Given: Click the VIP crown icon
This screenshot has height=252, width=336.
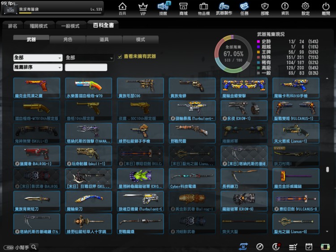Looking at the screenshot, I should 143,8.
